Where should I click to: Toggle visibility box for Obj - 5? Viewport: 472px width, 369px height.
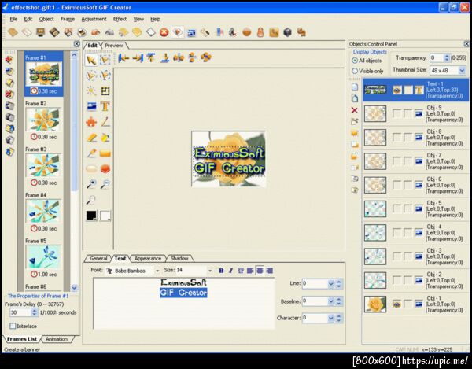pos(396,208)
